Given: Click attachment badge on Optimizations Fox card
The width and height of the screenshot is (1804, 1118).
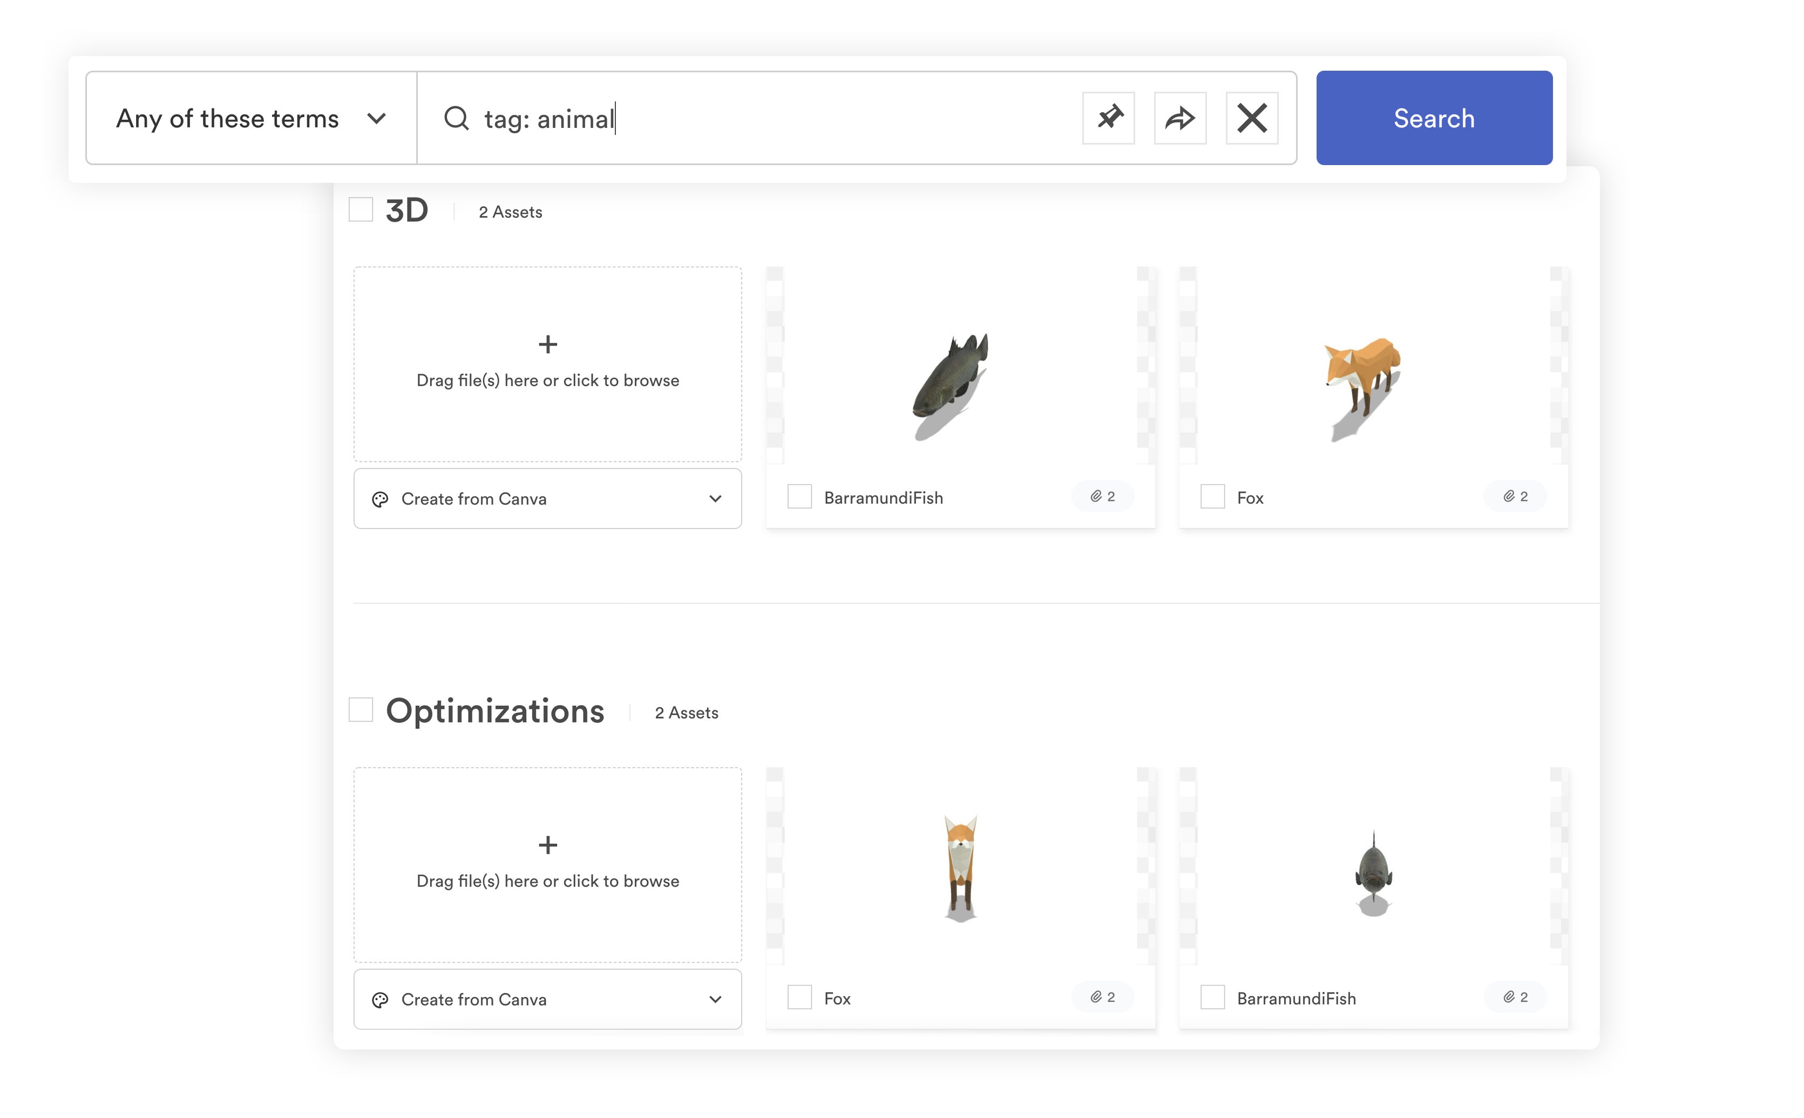Looking at the screenshot, I should [x=1102, y=997].
